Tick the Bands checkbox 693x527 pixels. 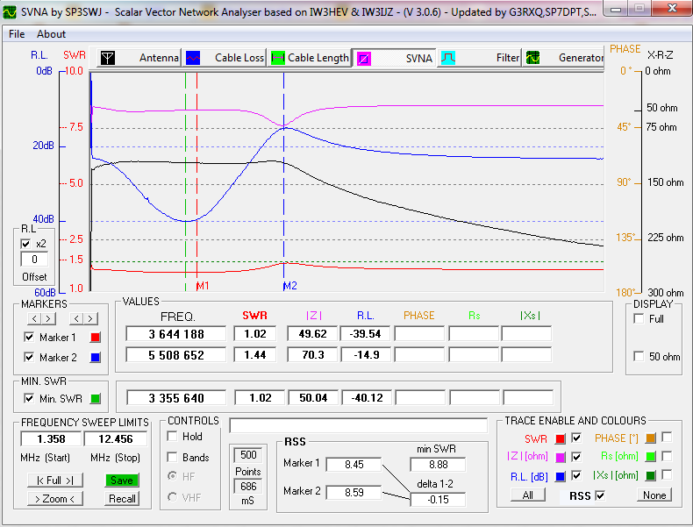pyautogui.click(x=173, y=457)
